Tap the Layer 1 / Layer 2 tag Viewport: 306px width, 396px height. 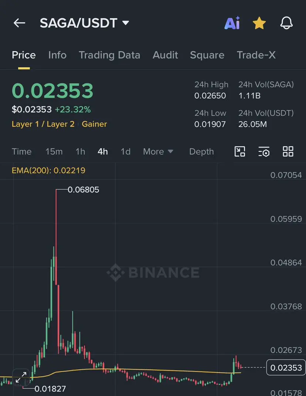pos(43,124)
